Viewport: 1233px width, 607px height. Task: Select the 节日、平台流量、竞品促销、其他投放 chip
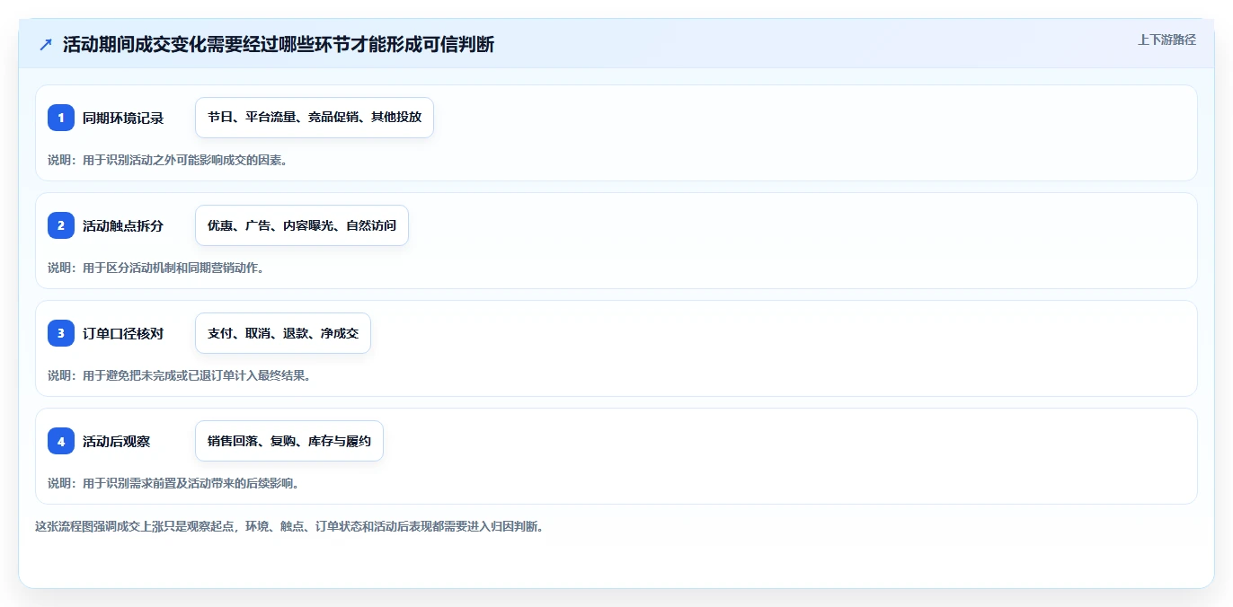click(315, 118)
